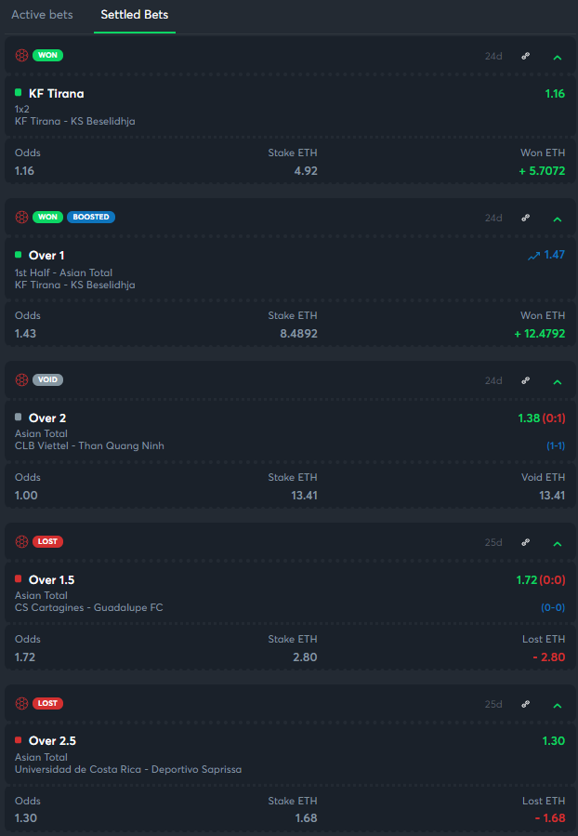Click the BOOSTED badge

[x=90, y=217]
